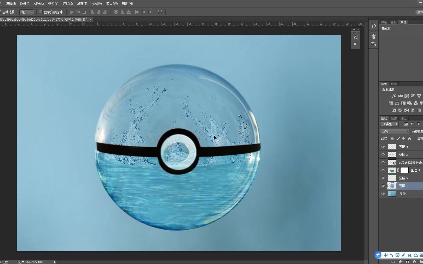423x264 pixels.
Task: Hide 图层 5 with eye icon
Action: (383, 178)
